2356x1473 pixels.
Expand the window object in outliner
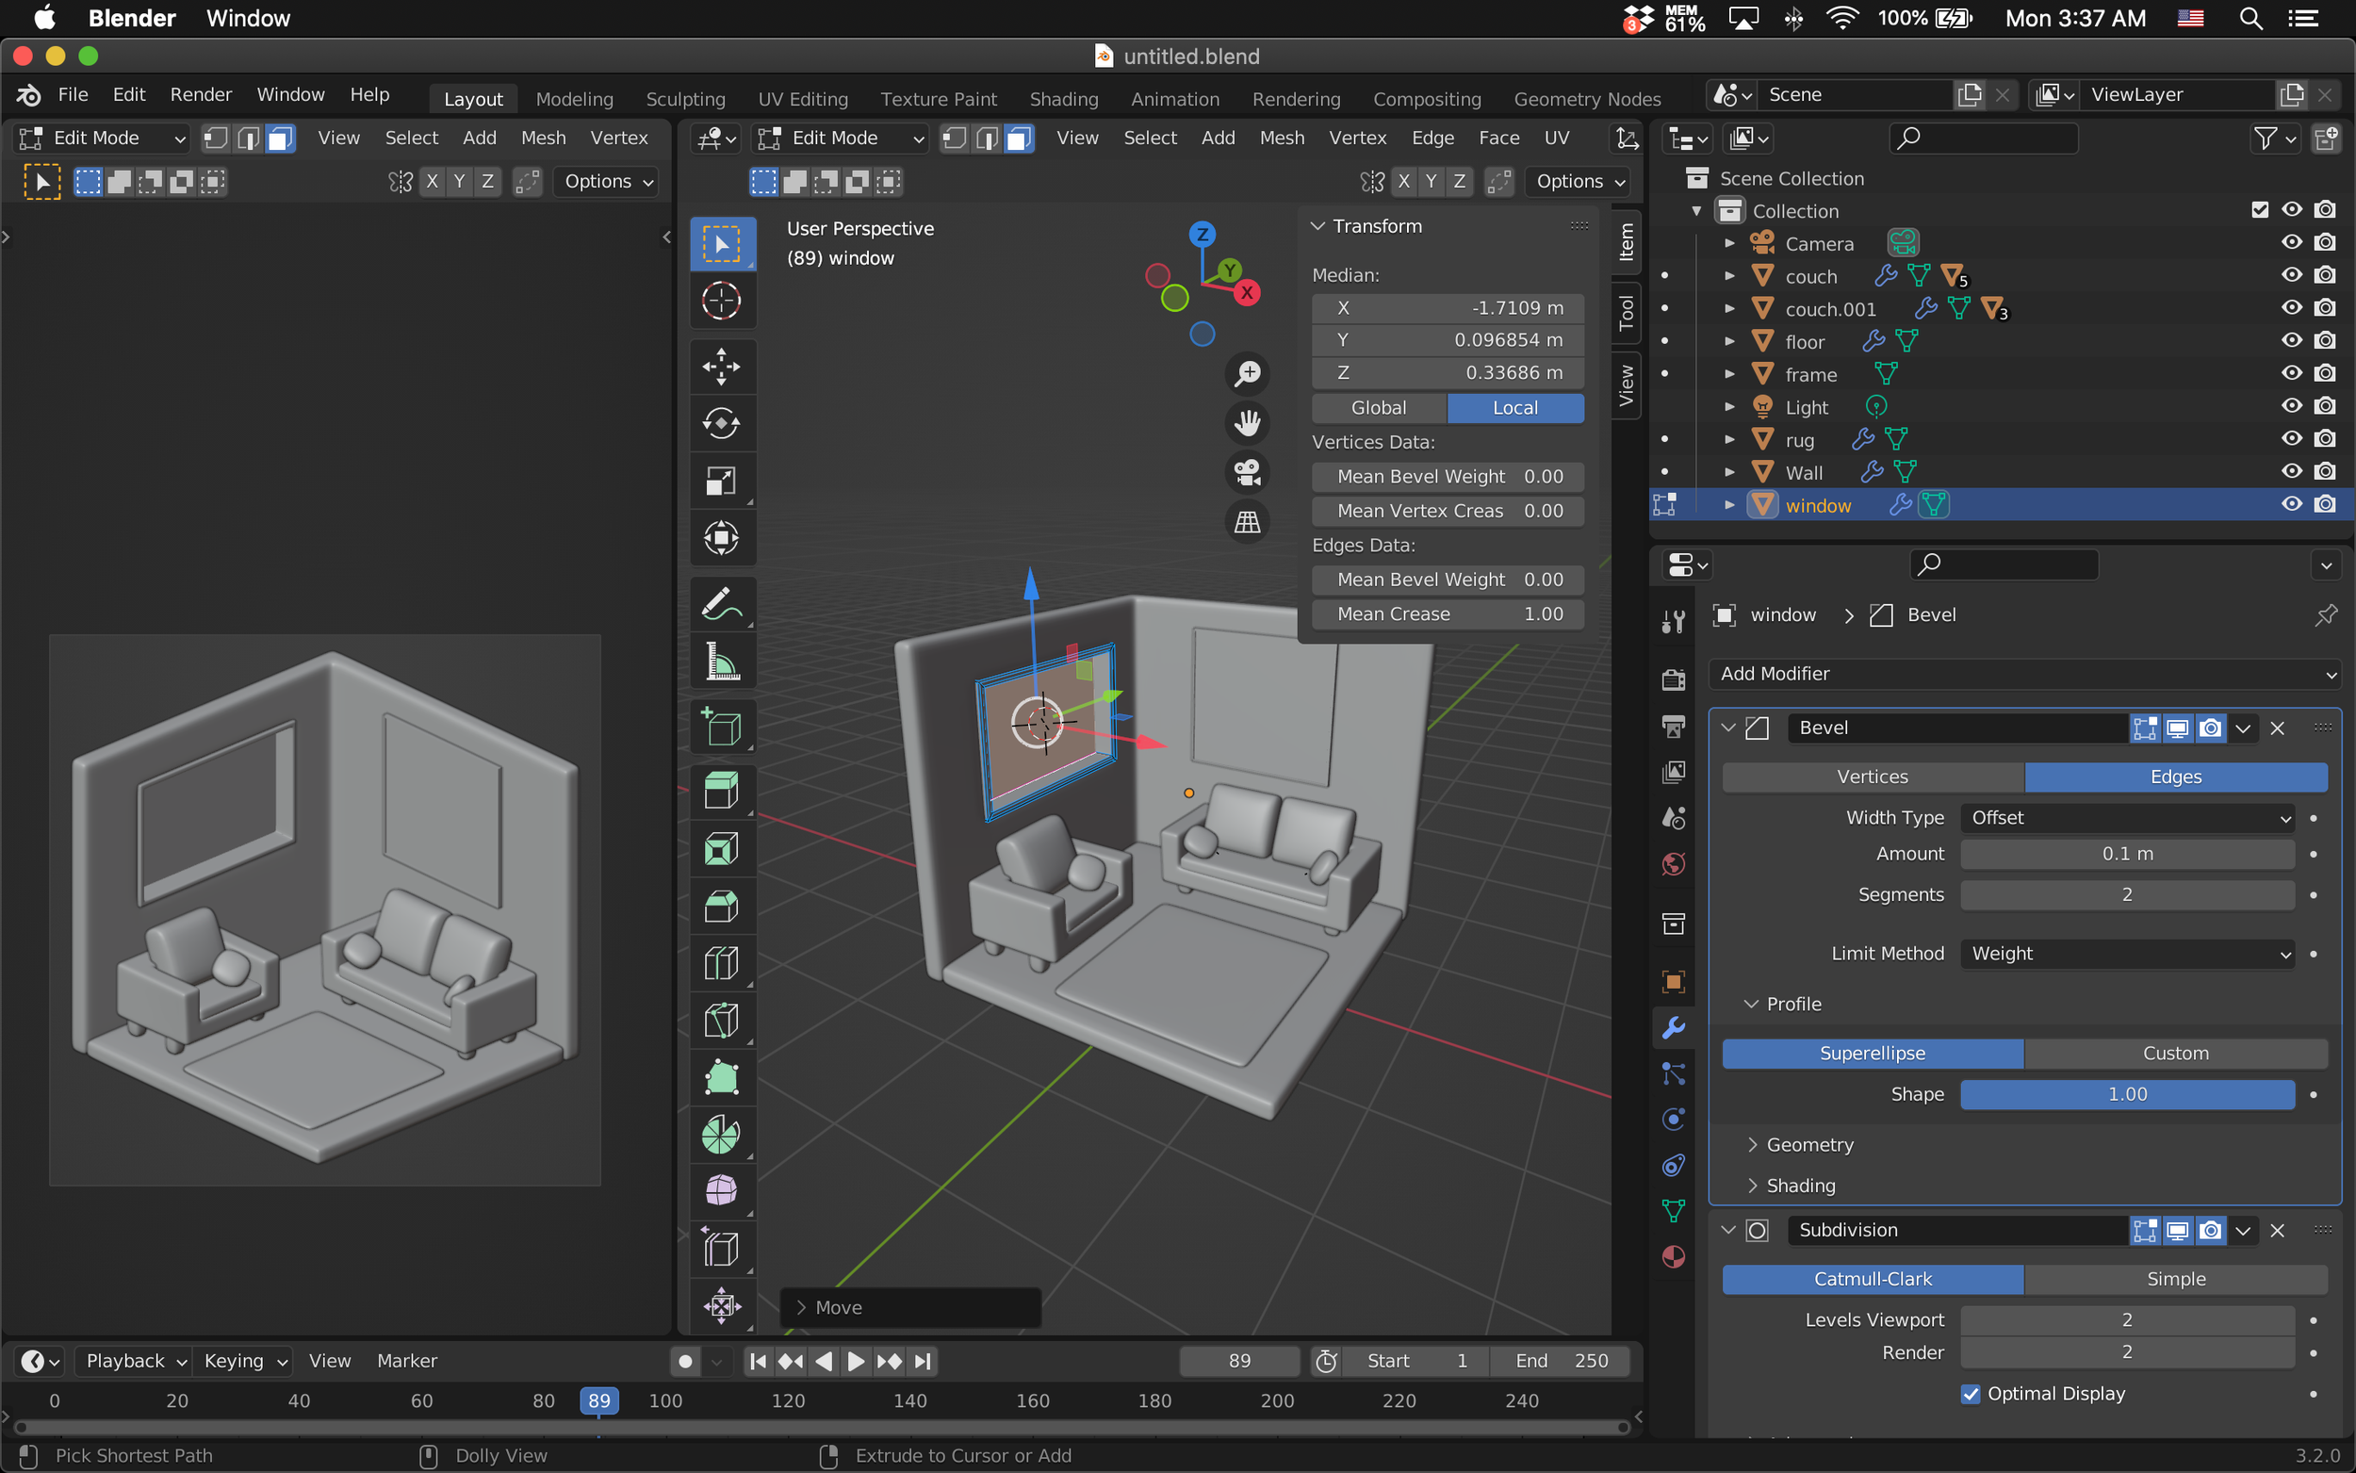coord(1729,504)
